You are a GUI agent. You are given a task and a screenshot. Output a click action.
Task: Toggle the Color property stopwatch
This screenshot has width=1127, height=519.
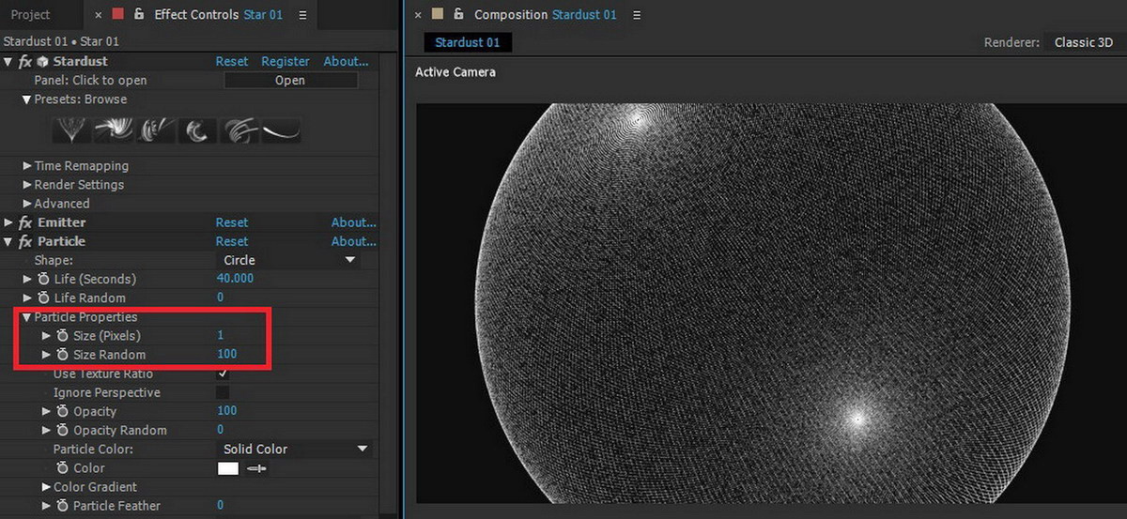pyautogui.click(x=62, y=467)
